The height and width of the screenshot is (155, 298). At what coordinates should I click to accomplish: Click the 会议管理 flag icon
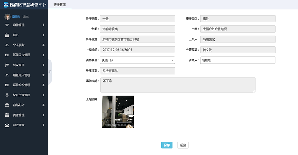coord(7,65)
